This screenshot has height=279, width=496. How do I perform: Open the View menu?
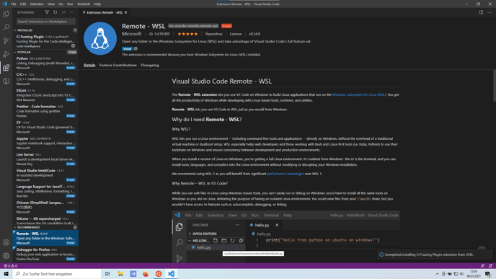(51, 4)
